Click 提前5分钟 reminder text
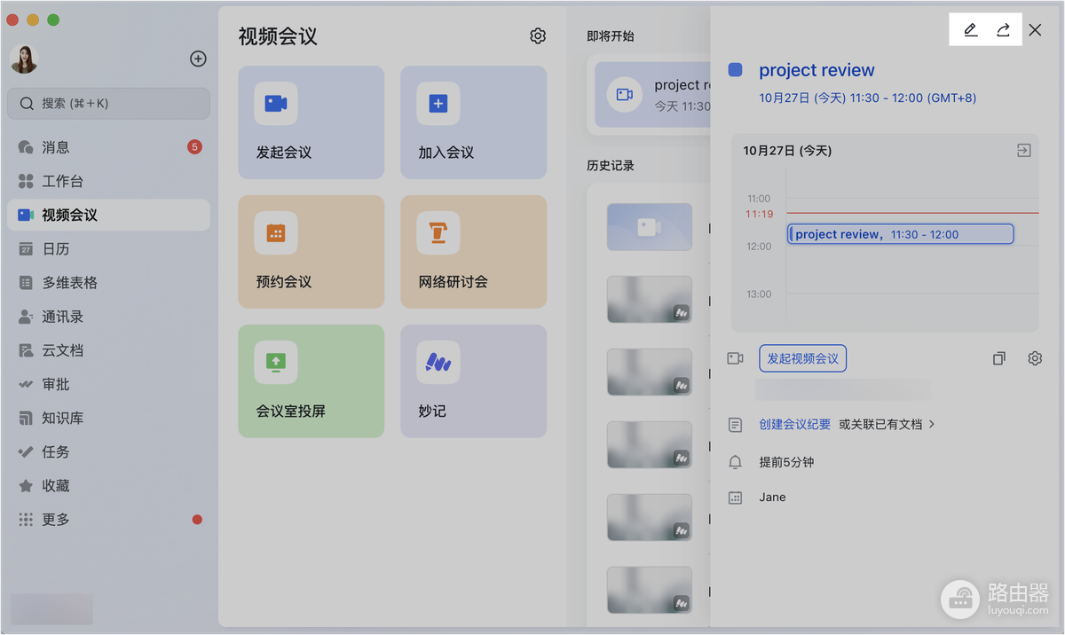The image size is (1065, 635). [x=786, y=462]
